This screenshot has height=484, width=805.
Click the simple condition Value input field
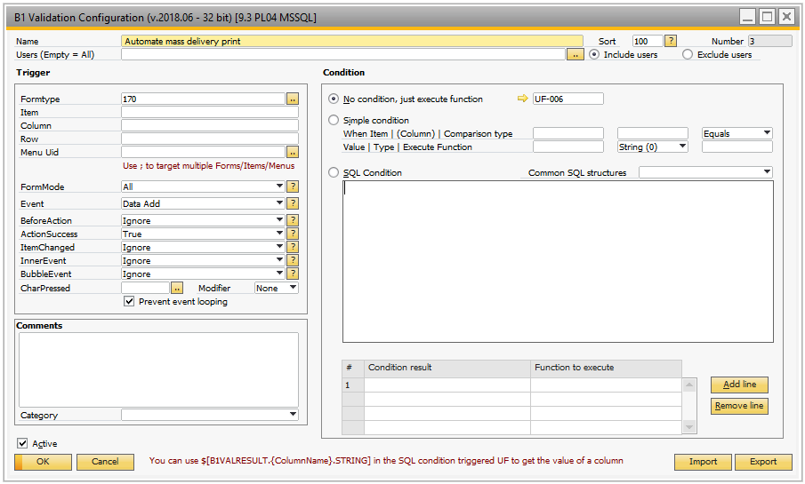coord(568,147)
